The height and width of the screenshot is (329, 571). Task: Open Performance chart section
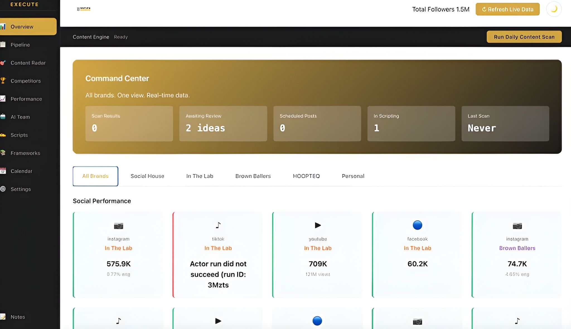point(26,99)
